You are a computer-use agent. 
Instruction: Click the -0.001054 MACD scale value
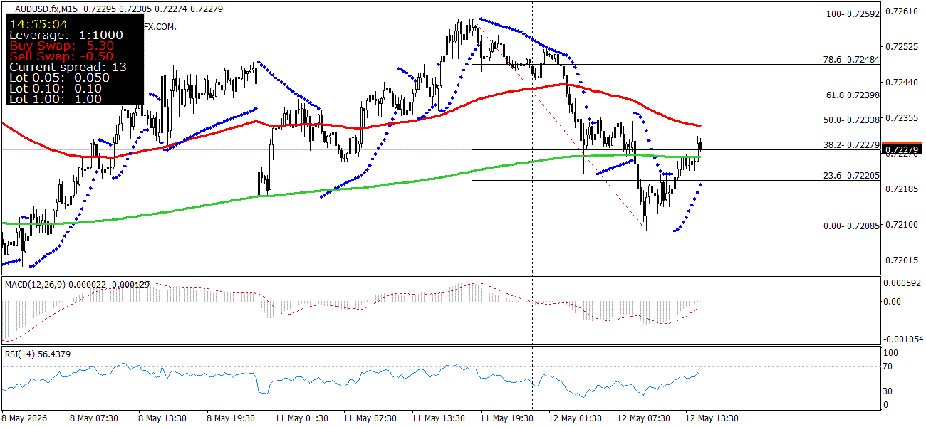903,339
